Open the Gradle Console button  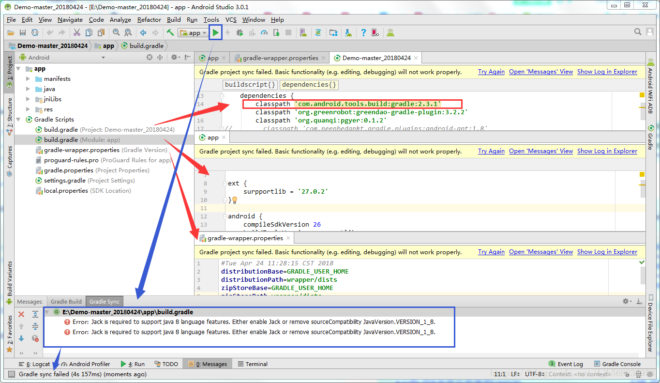[x=617, y=364]
